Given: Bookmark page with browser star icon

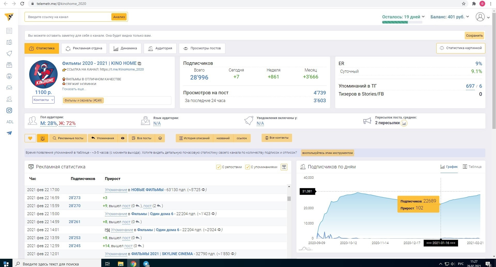Looking at the screenshot, I should 464,4.
